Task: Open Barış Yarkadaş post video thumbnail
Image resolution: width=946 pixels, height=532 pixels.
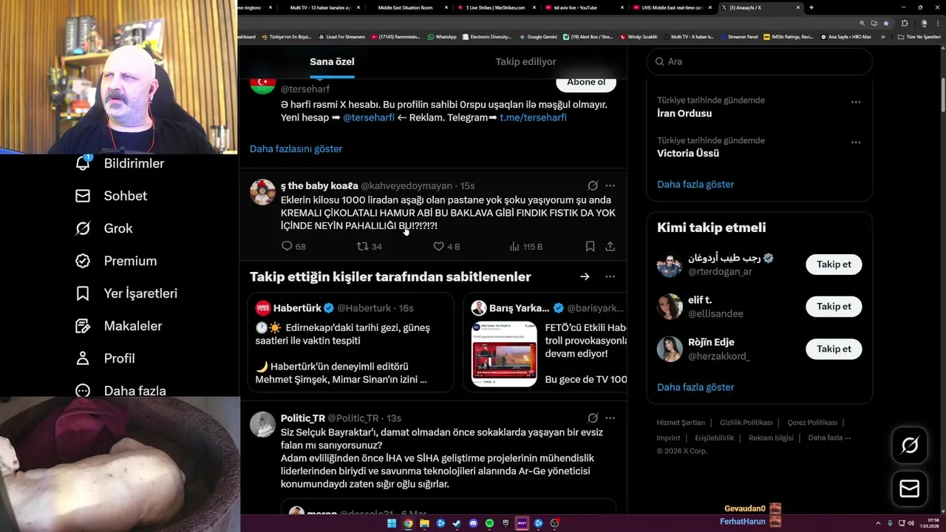Action: point(505,354)
